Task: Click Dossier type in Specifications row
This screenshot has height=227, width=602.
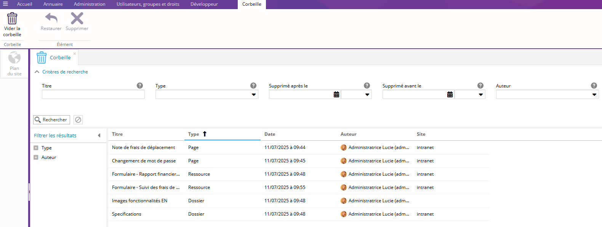Action: tap(196, 214)
